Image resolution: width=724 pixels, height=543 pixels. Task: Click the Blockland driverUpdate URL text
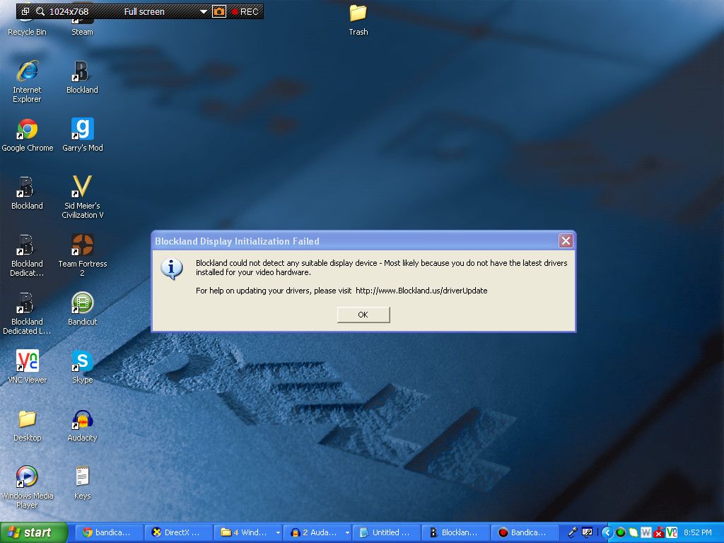coord(421,291)
